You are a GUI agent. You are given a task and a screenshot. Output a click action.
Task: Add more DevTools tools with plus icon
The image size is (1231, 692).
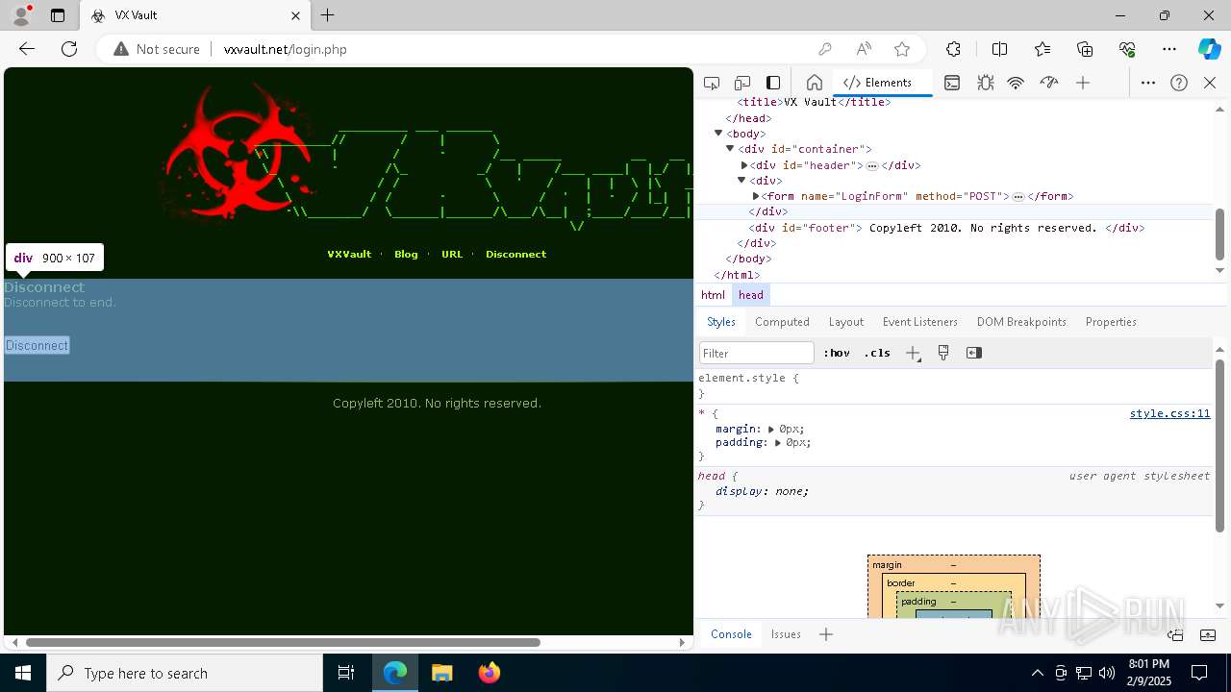(1083, 83)
